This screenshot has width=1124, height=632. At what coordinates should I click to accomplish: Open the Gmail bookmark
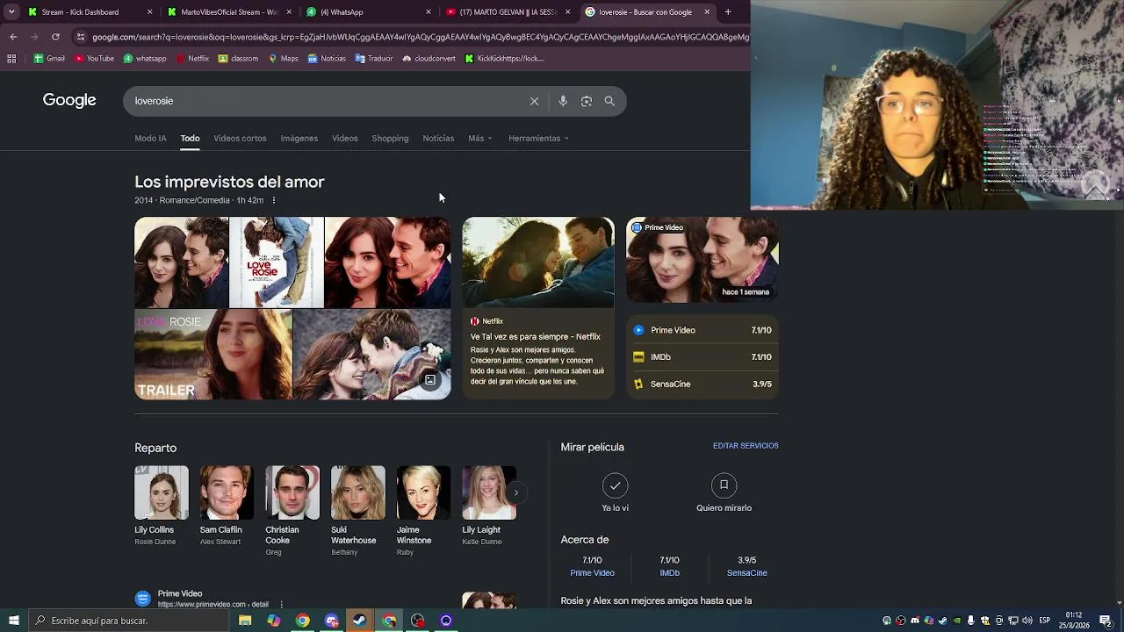click(49, 59)
